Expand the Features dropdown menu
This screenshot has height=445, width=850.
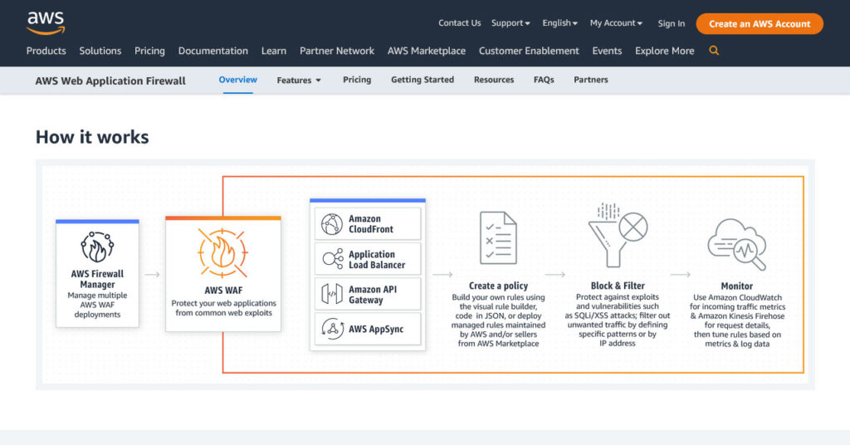point(299,81)
